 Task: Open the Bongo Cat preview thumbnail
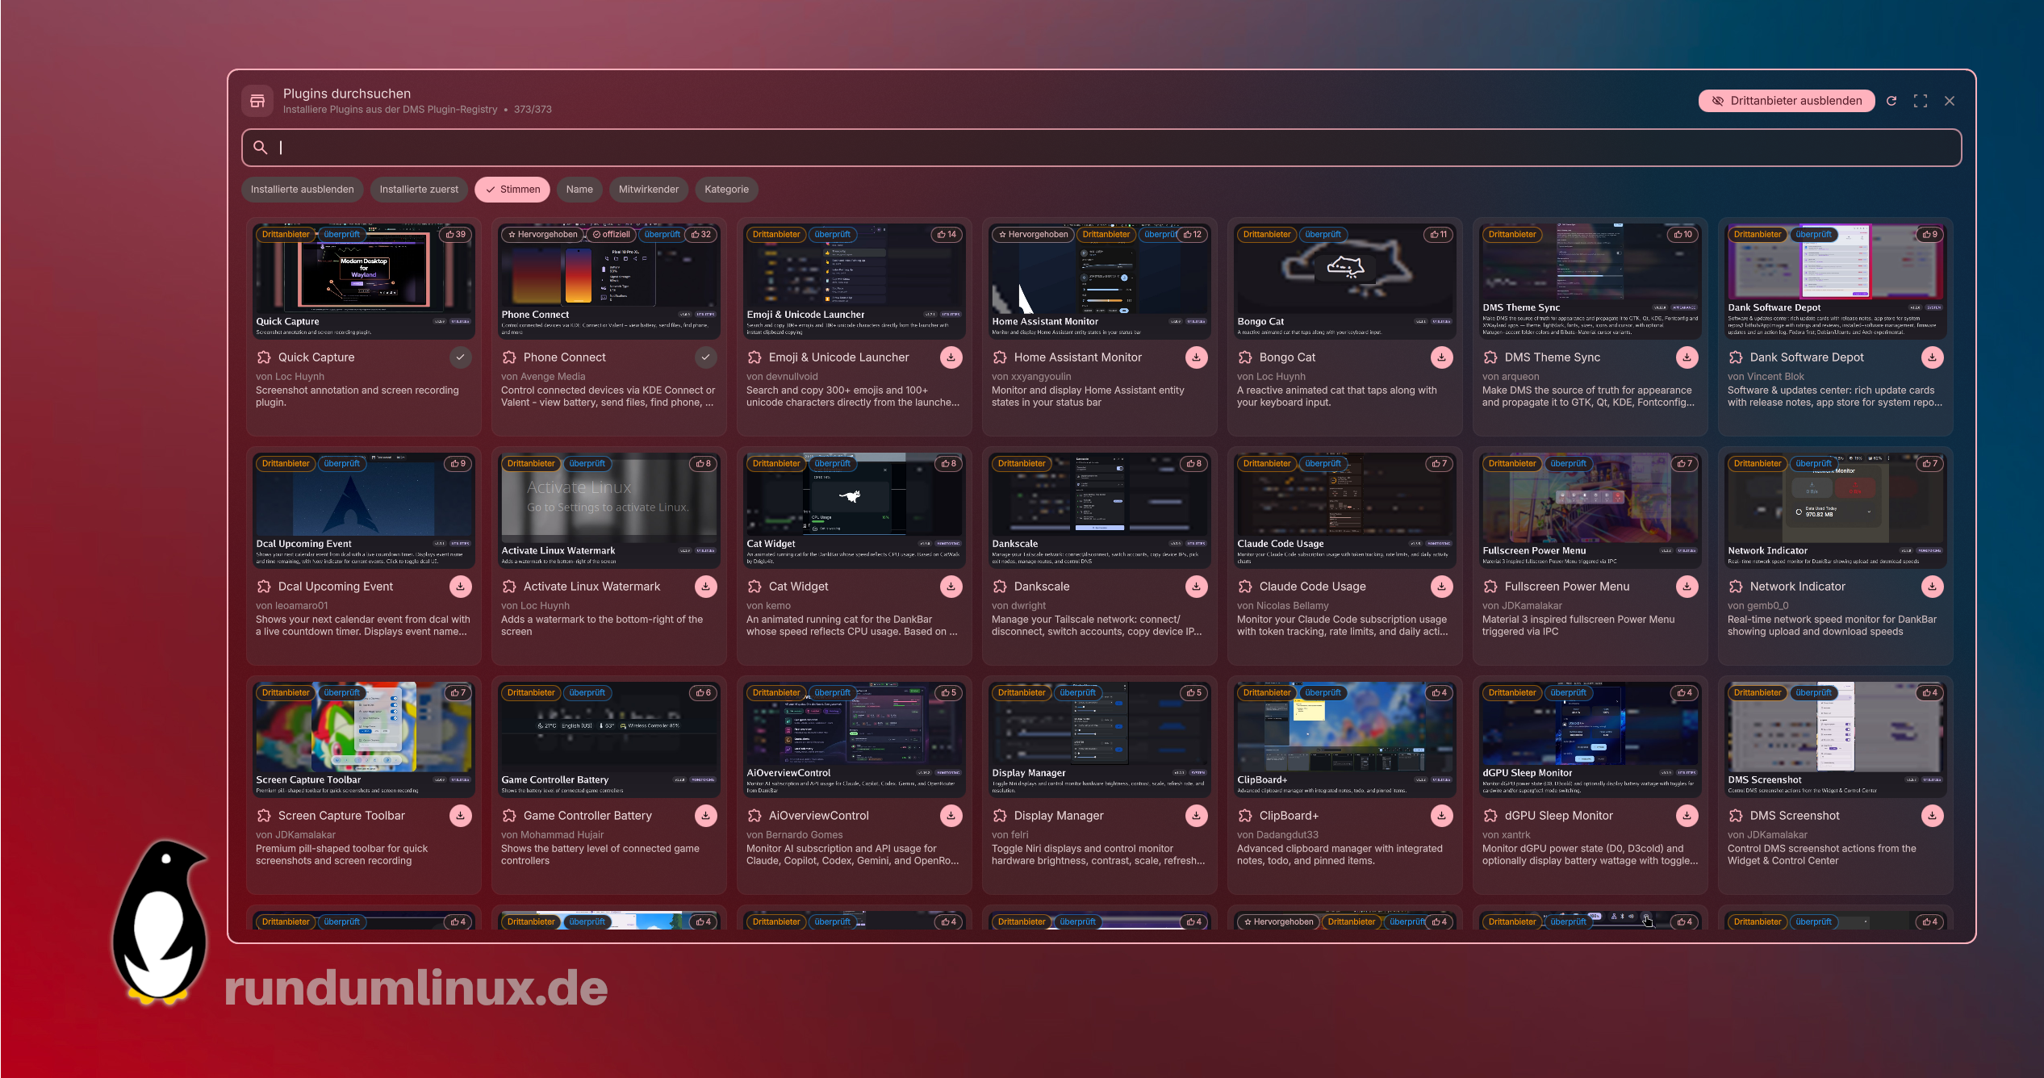1344,281
